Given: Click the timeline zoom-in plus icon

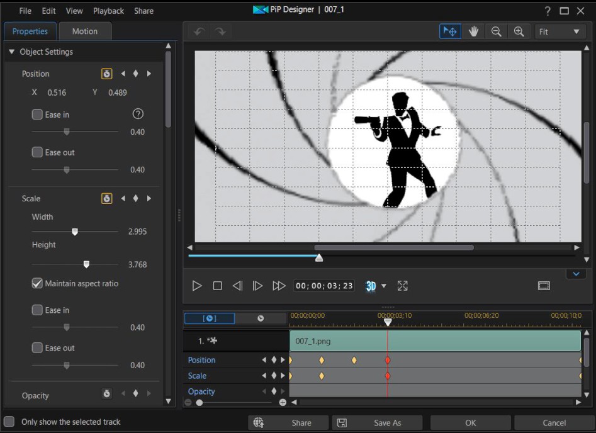Looking at the screenshot, I should coord(283,402).
